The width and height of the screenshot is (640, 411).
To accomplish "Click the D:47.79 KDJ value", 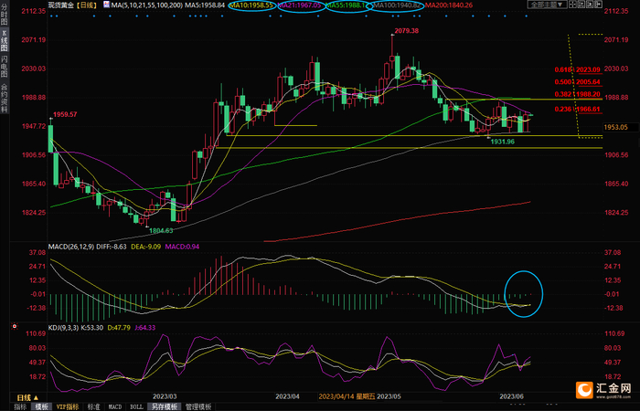I will pos(119,327).
